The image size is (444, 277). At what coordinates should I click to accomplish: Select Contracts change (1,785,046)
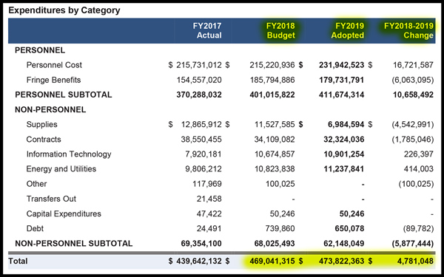[413, 140]
